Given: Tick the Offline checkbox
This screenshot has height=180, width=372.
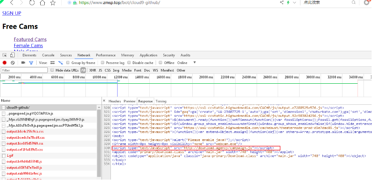Looking at the screenshot, I should 161,63.
